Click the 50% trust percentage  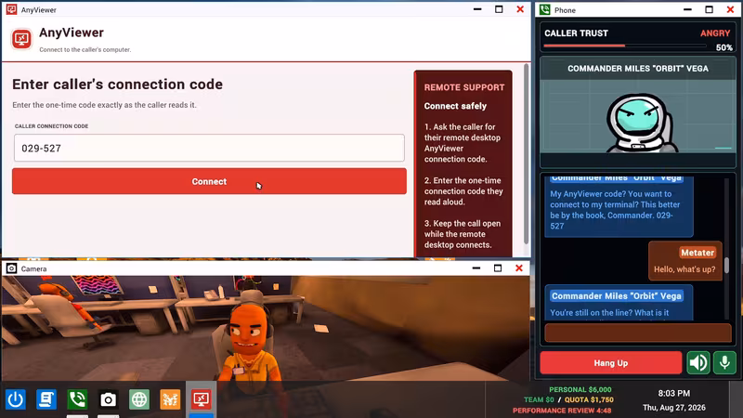(724, 48)
